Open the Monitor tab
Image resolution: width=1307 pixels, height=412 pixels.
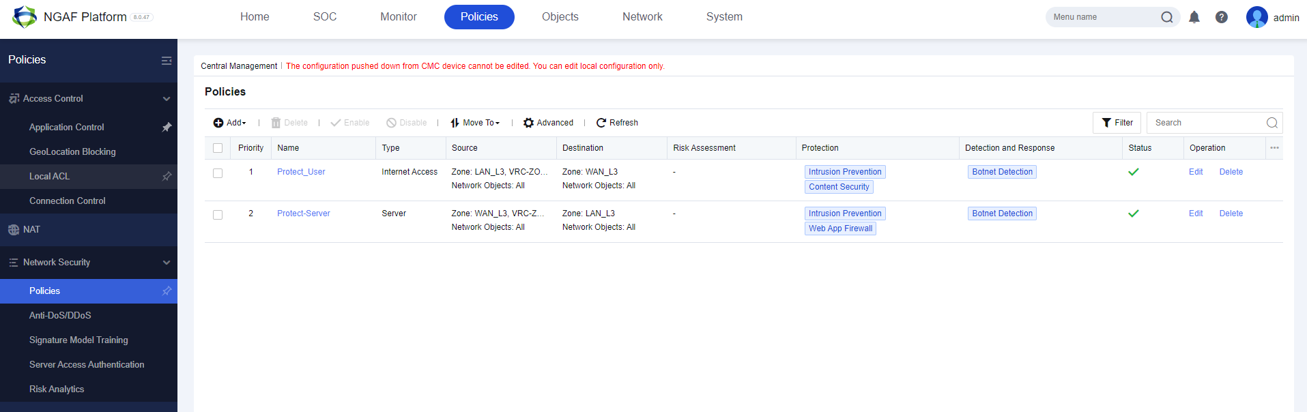tap(399, 16)
